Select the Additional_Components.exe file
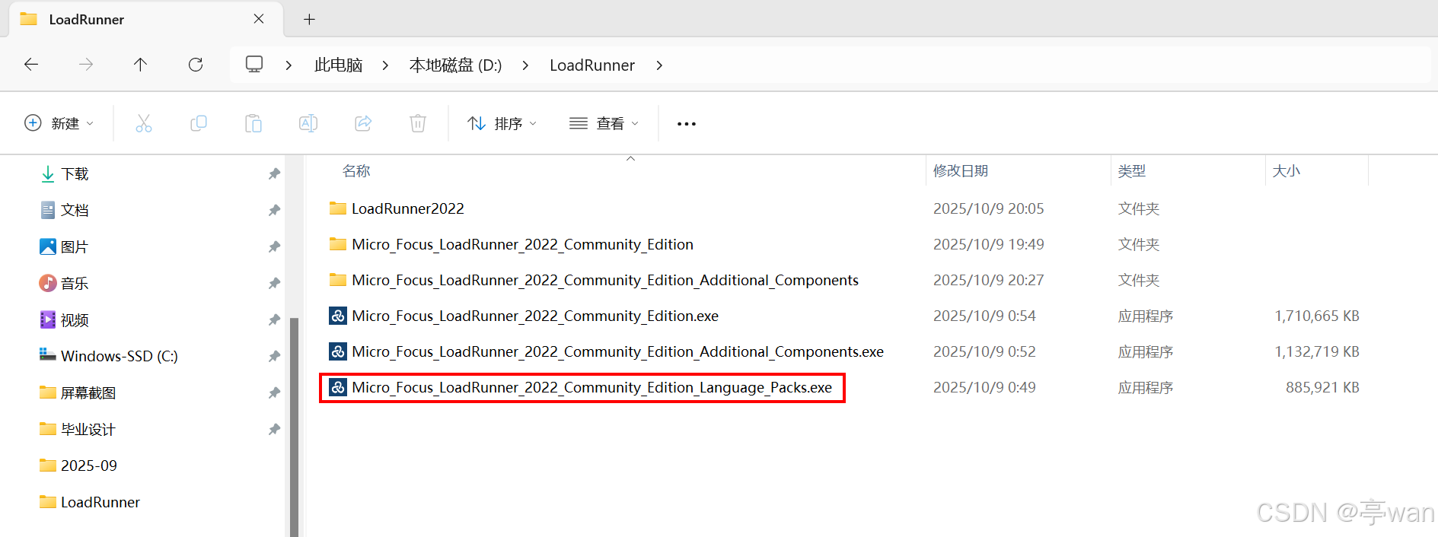The width and height of the screenshot is (1438, 537). click(x=617, y=351)
